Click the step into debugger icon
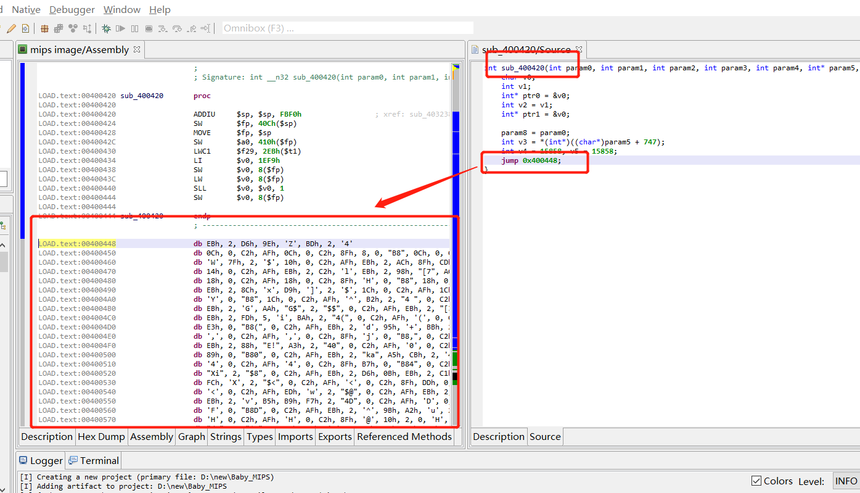The image size is (860, 493). point(163,28)
